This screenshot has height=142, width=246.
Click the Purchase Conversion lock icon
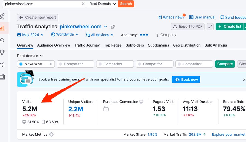click(x=106, y=108)
